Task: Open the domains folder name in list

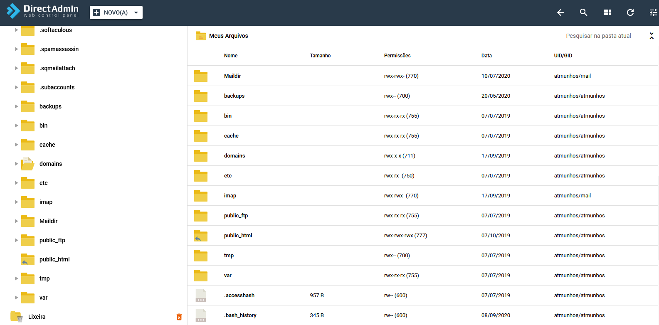Action: coord(234,155)
